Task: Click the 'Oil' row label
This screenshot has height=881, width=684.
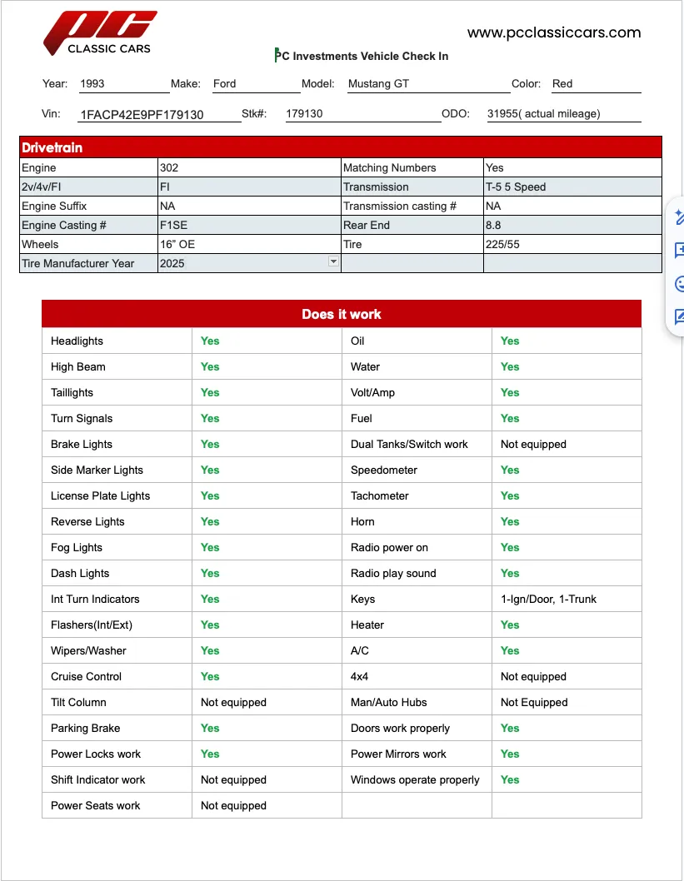Action: (x=357, y=341)
